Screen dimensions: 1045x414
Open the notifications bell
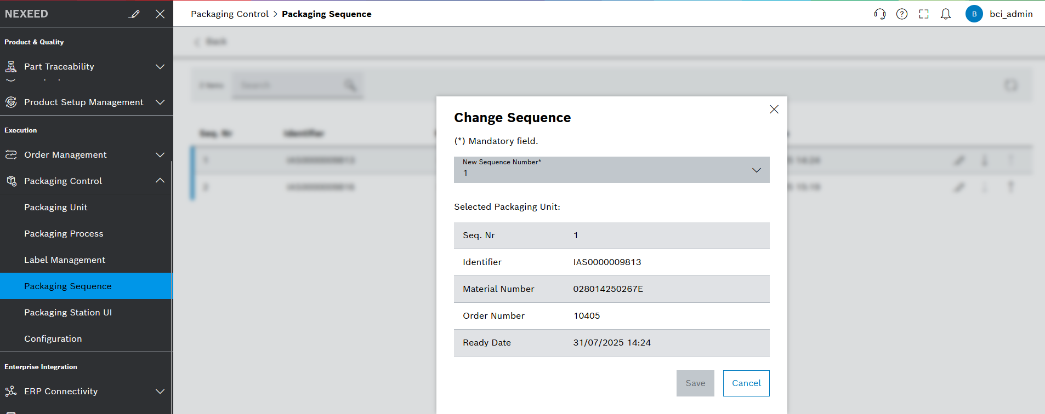point(946,14)
